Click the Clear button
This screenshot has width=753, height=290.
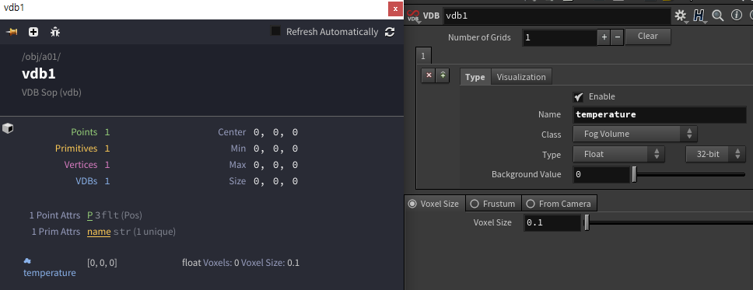[x=648, y=36]
